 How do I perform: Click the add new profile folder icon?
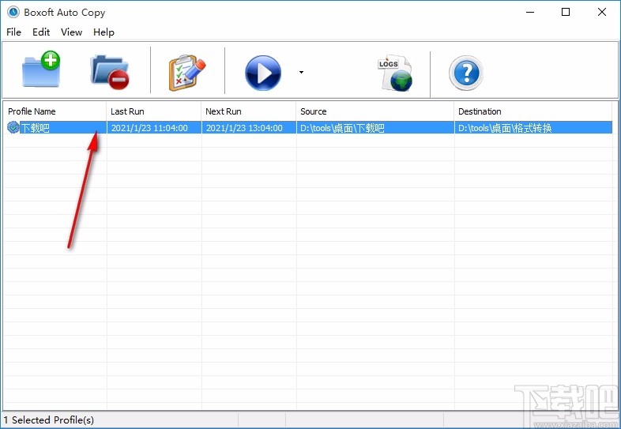point(41,70)
